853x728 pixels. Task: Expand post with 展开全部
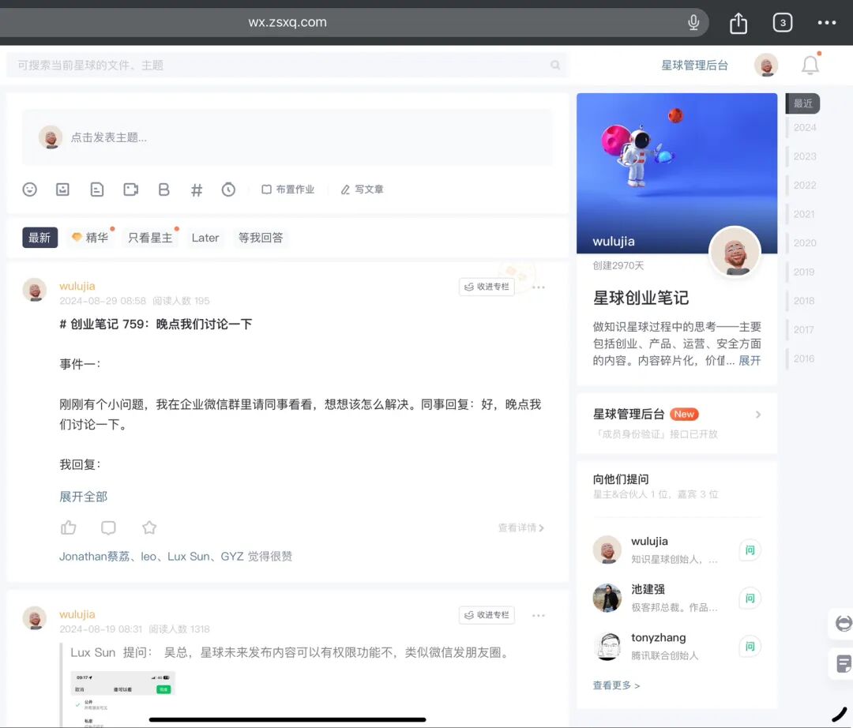[x=83, y=497]
